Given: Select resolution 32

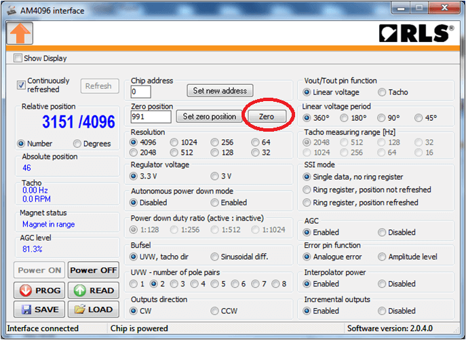Looking at the screenshot, I should (260, 153).
